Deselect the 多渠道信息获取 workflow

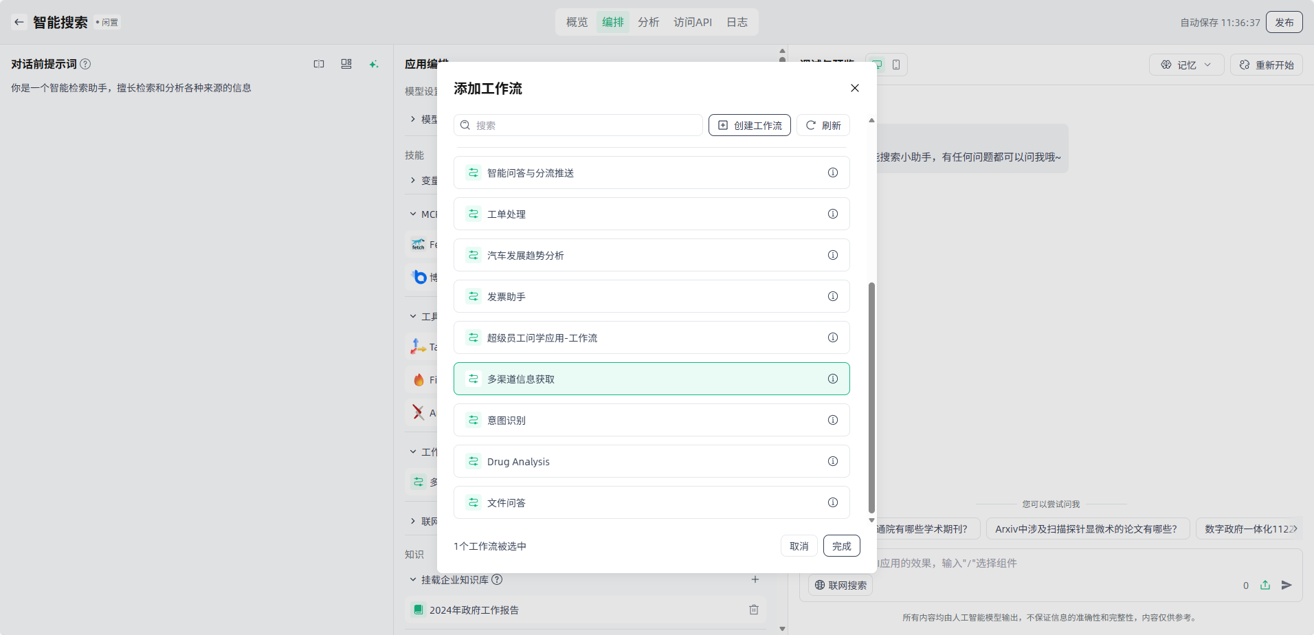pyautogui.click(x=650, y=379)
